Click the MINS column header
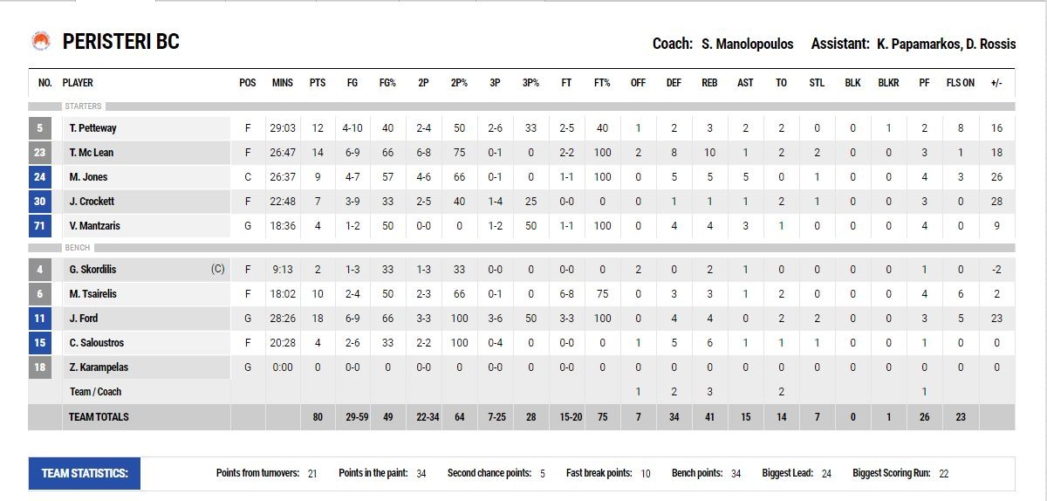The width and height of the screenshot is (1047, 501). coord(283,83)
